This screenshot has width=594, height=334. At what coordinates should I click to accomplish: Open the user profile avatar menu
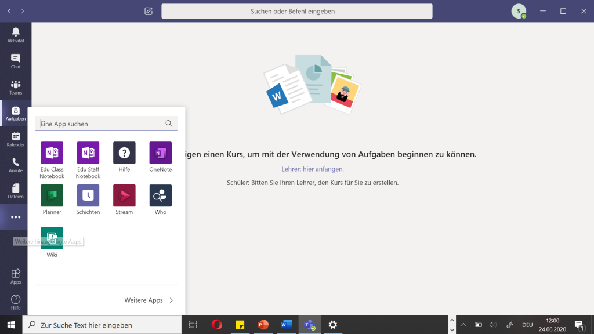pyautogui.click(x=519, y=12)
